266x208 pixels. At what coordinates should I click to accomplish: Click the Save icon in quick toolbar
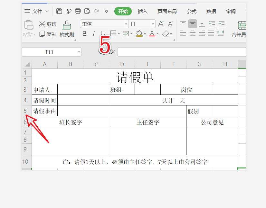tap(59, 11)
